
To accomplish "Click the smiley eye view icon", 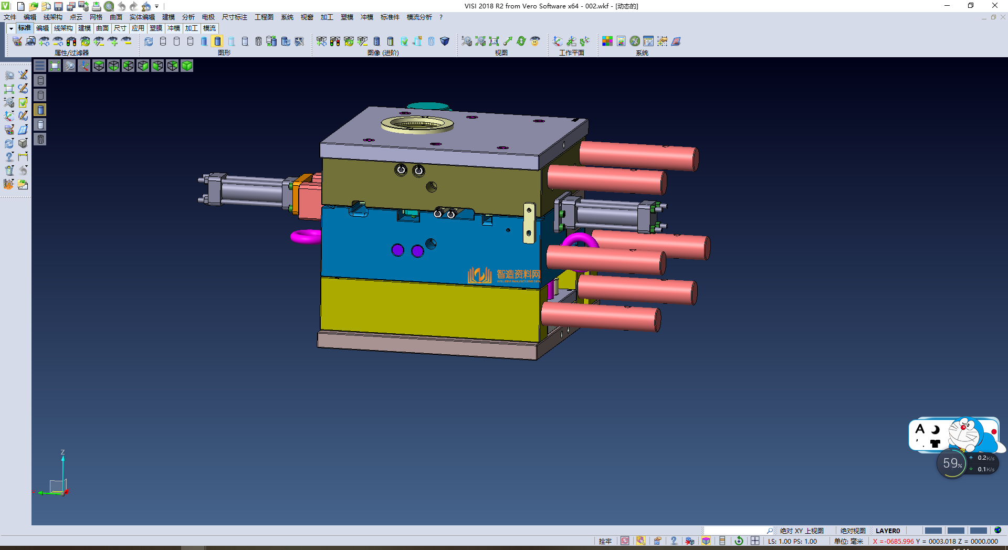I will [535, 41].
